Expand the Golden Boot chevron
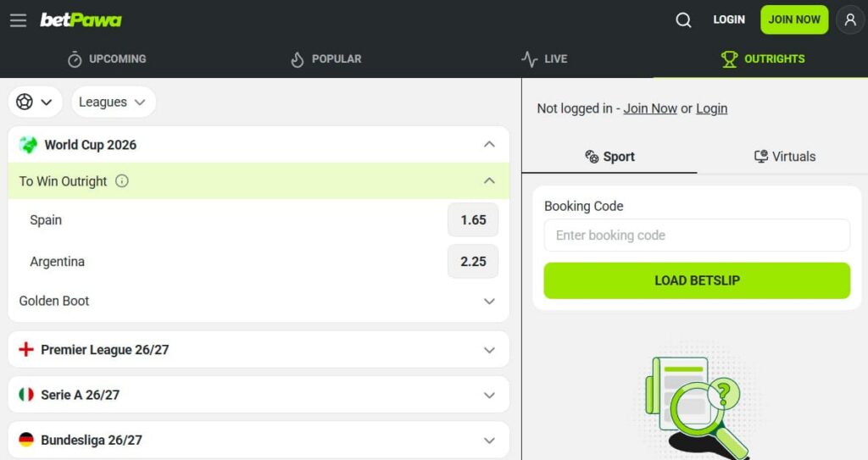Image resolution: width=868 pixels, height=460 pixels. click(489, 301)
